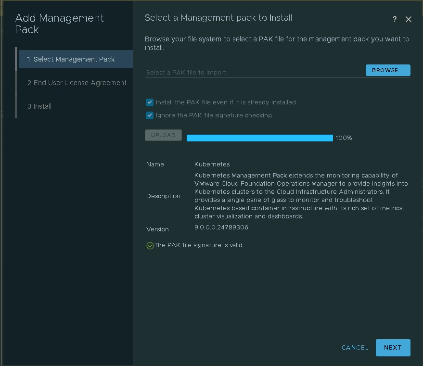Screen dimensions: 423x366
Task: Click the pack name Kubernetes
Action: (x=212, y=164)
